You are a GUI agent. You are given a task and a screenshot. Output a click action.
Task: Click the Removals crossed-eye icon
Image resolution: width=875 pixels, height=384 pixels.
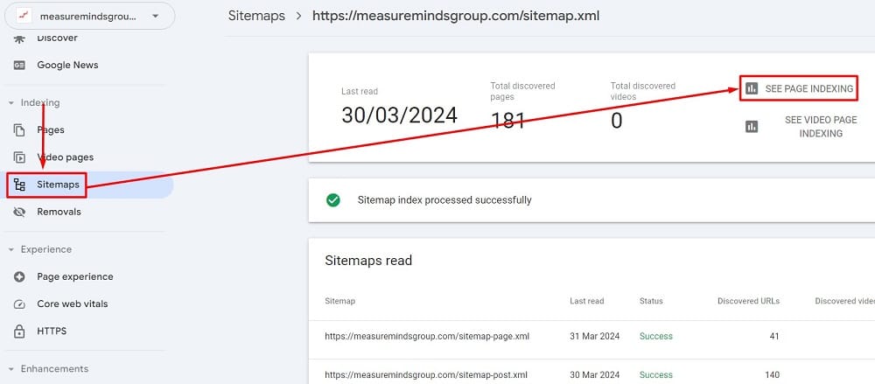(19, 212)
